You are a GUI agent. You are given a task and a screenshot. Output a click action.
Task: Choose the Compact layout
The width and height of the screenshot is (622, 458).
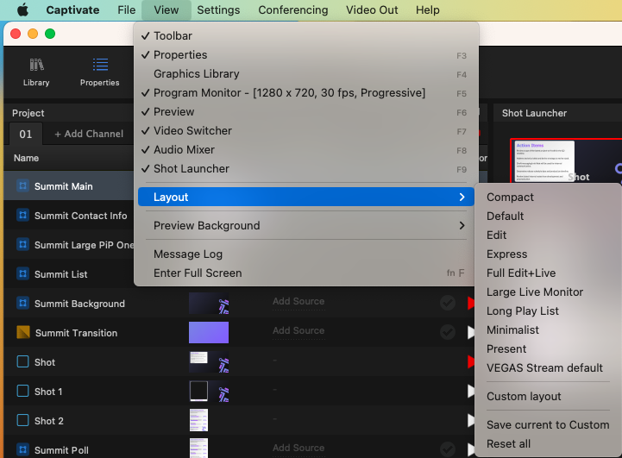tap(548, 197)
